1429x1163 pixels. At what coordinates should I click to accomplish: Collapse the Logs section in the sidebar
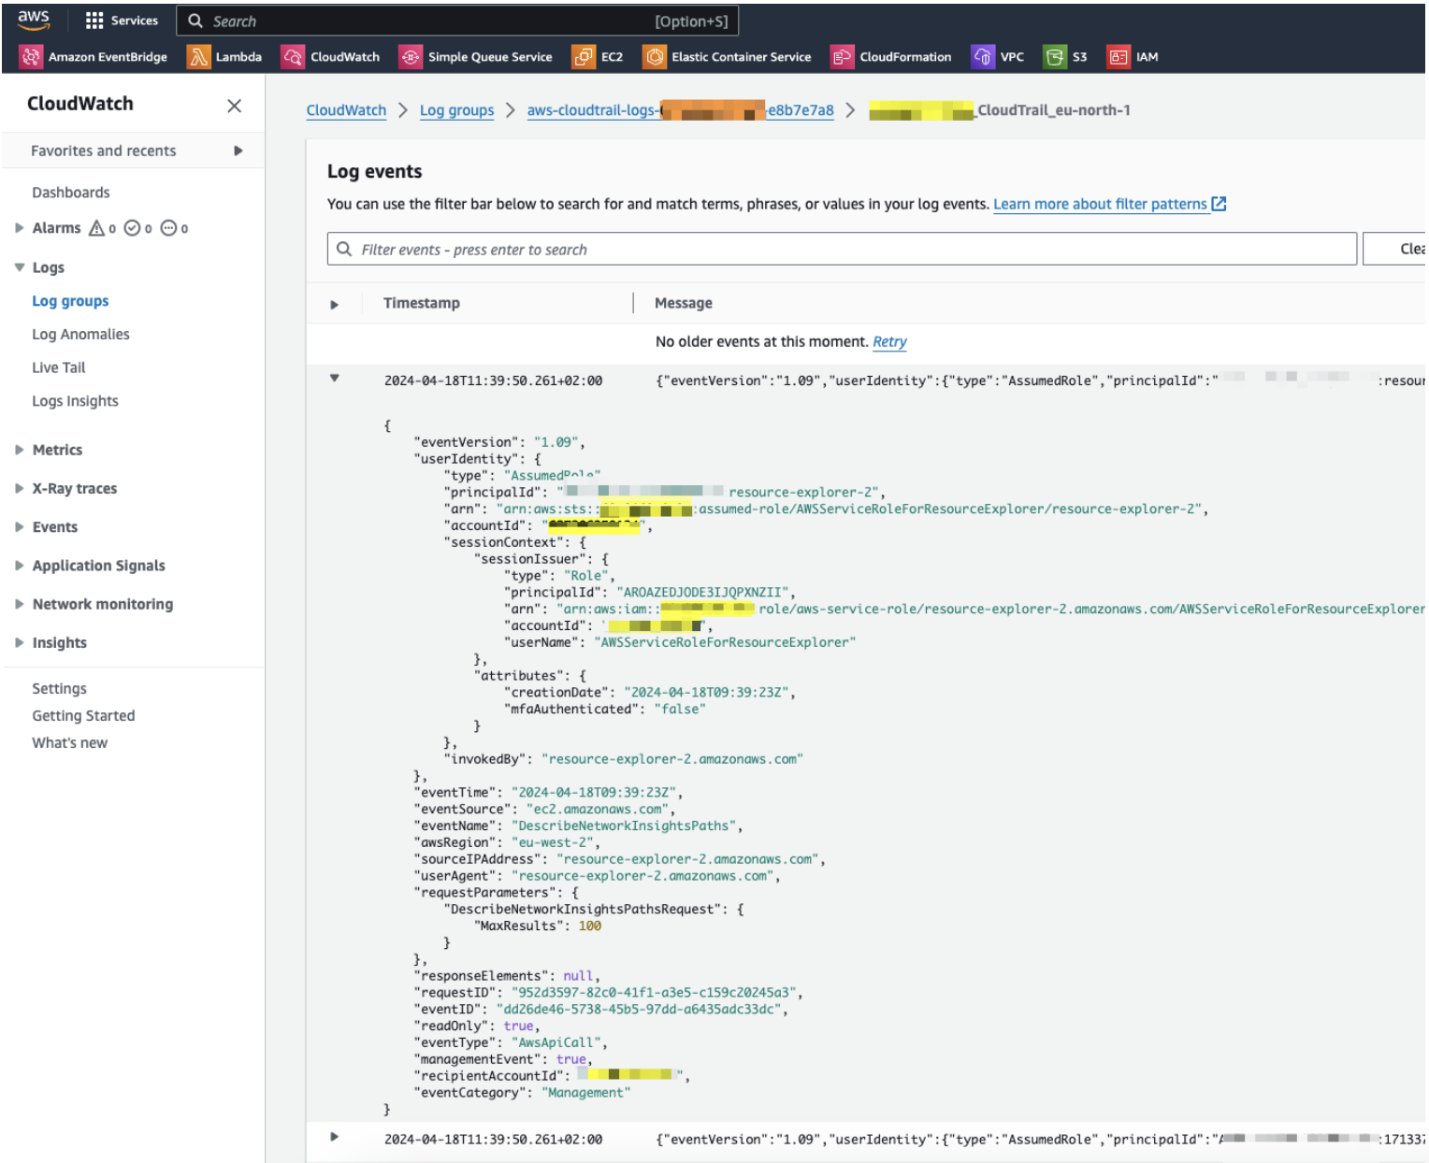19,266
